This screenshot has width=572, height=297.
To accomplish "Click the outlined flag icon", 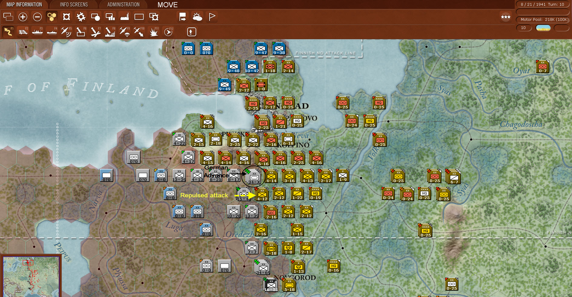I will 212,17.
